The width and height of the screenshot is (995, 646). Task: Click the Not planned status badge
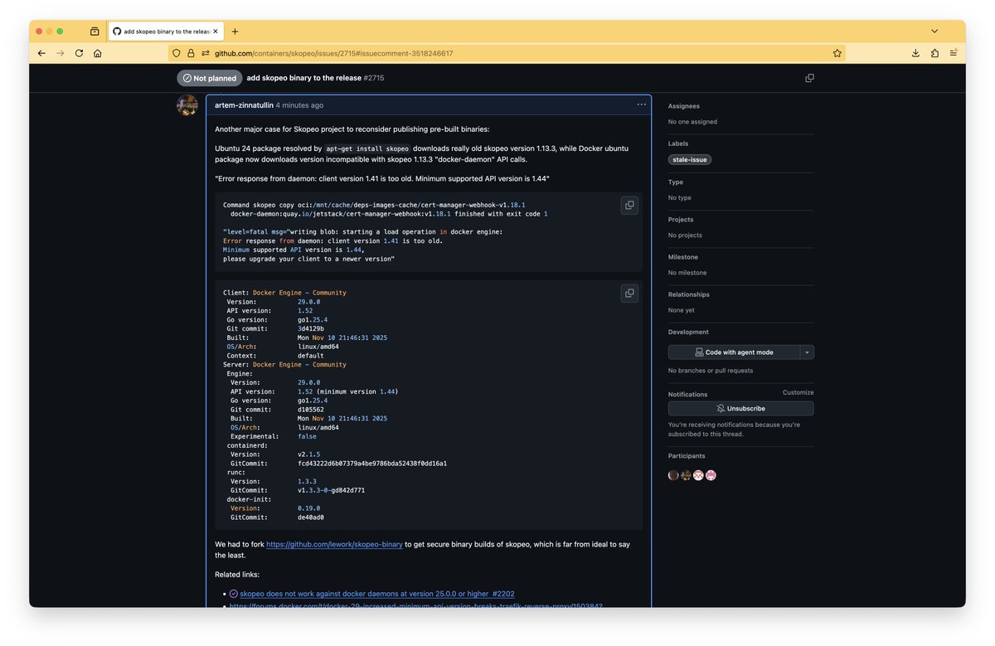click(209, 78)
